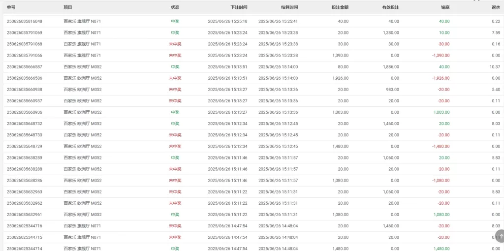The image size is (504, 251).
Task: Click the -1,926.00 loss amount
Action: (441, 78)
